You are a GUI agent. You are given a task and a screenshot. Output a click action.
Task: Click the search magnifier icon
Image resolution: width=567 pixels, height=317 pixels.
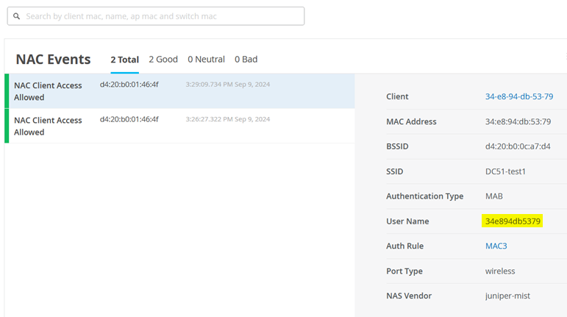pos(16,16)
